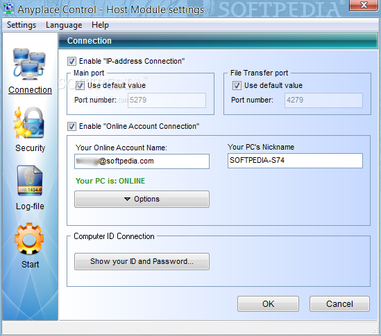
Task: Discard changes with the Cancel button
Action: (339, 303)
